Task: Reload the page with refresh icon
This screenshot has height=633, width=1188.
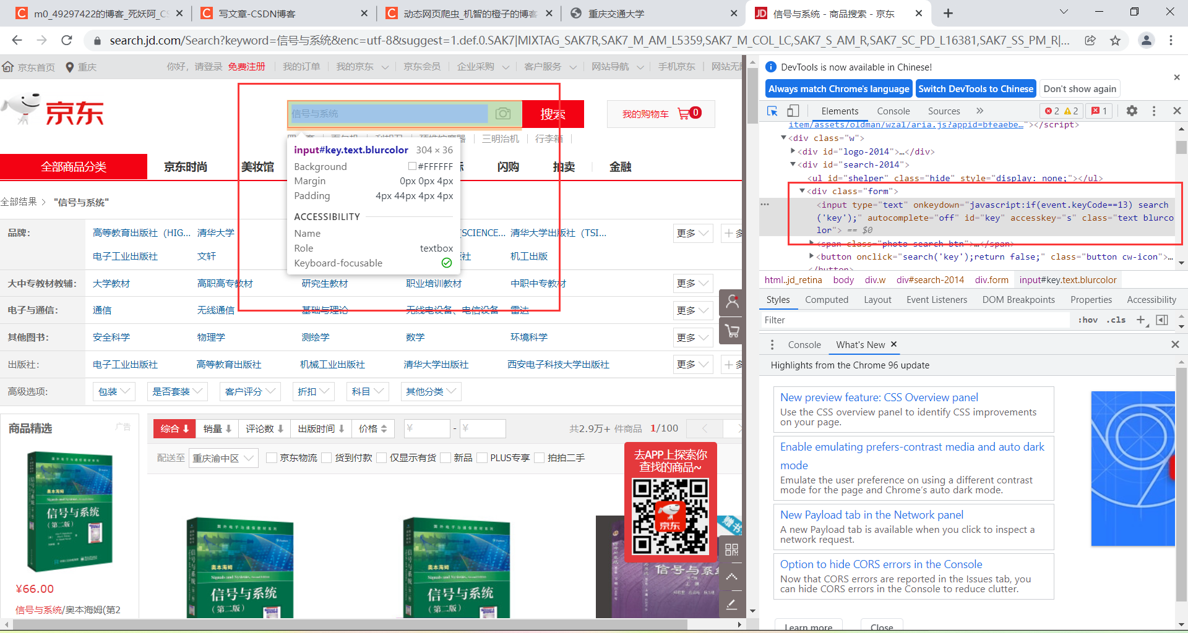Action: tap(67, 40)
